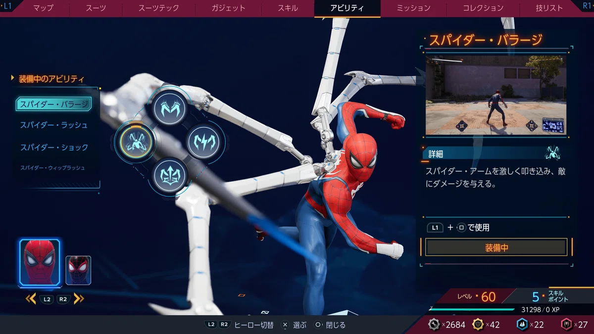
Task: Click the bottom ability wheel icon
Action: click(169, 176)
